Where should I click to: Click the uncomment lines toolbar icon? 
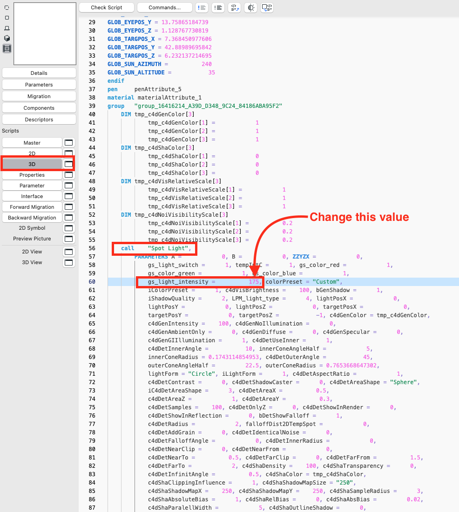(218, 7)
